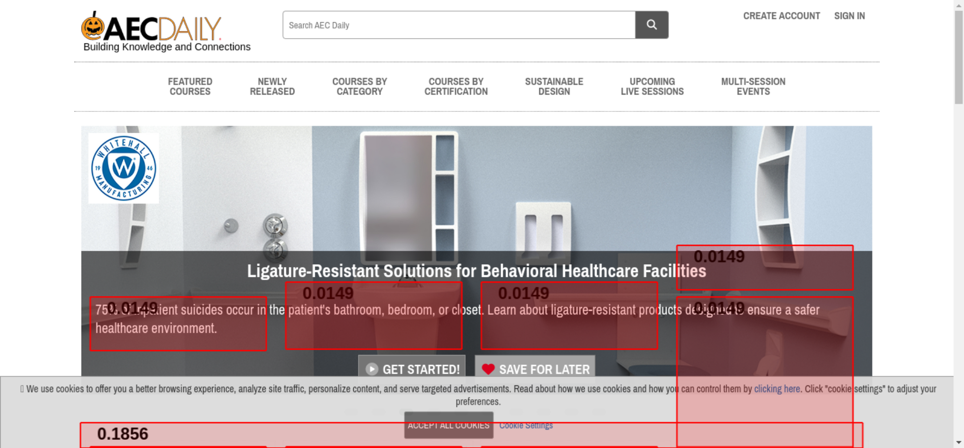Click the magnifying glass search button
This screenshot has height=448, width=964.
coord(652,25)
